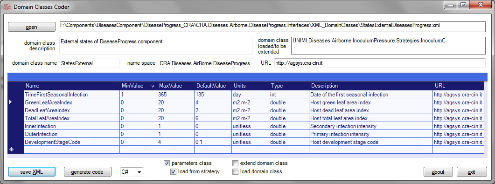
Task: Click the domain class name field
Action: [x=89, y=63]
